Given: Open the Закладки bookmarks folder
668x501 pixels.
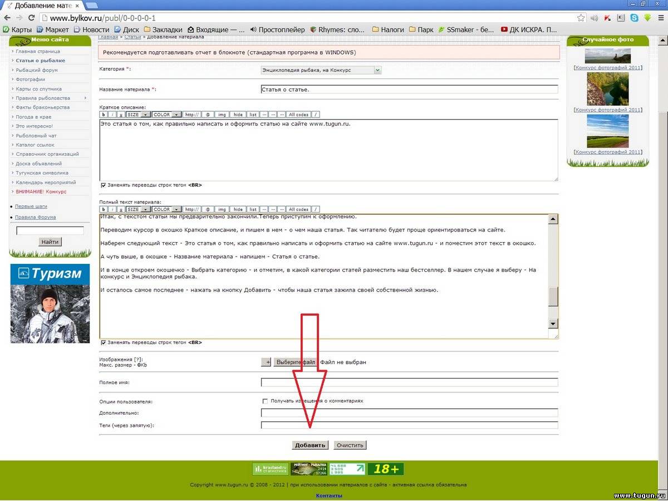Looking at the screenshot, I should 163,30.
